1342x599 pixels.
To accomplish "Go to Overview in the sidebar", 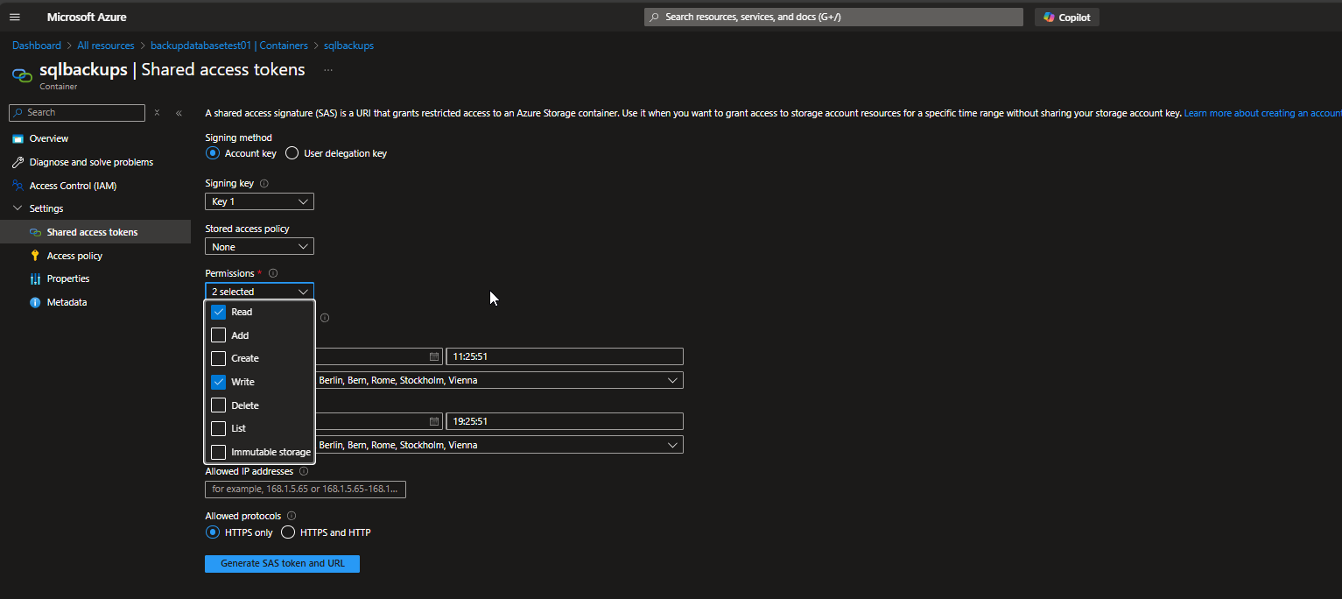I will 48,138.
